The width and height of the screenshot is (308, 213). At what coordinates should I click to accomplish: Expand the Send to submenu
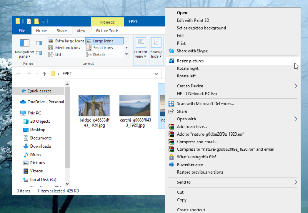point(296,182)
